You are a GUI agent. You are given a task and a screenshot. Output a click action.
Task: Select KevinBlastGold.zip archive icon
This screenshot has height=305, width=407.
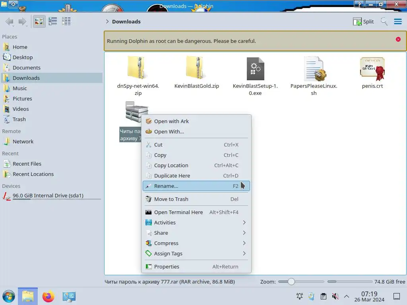196,68
